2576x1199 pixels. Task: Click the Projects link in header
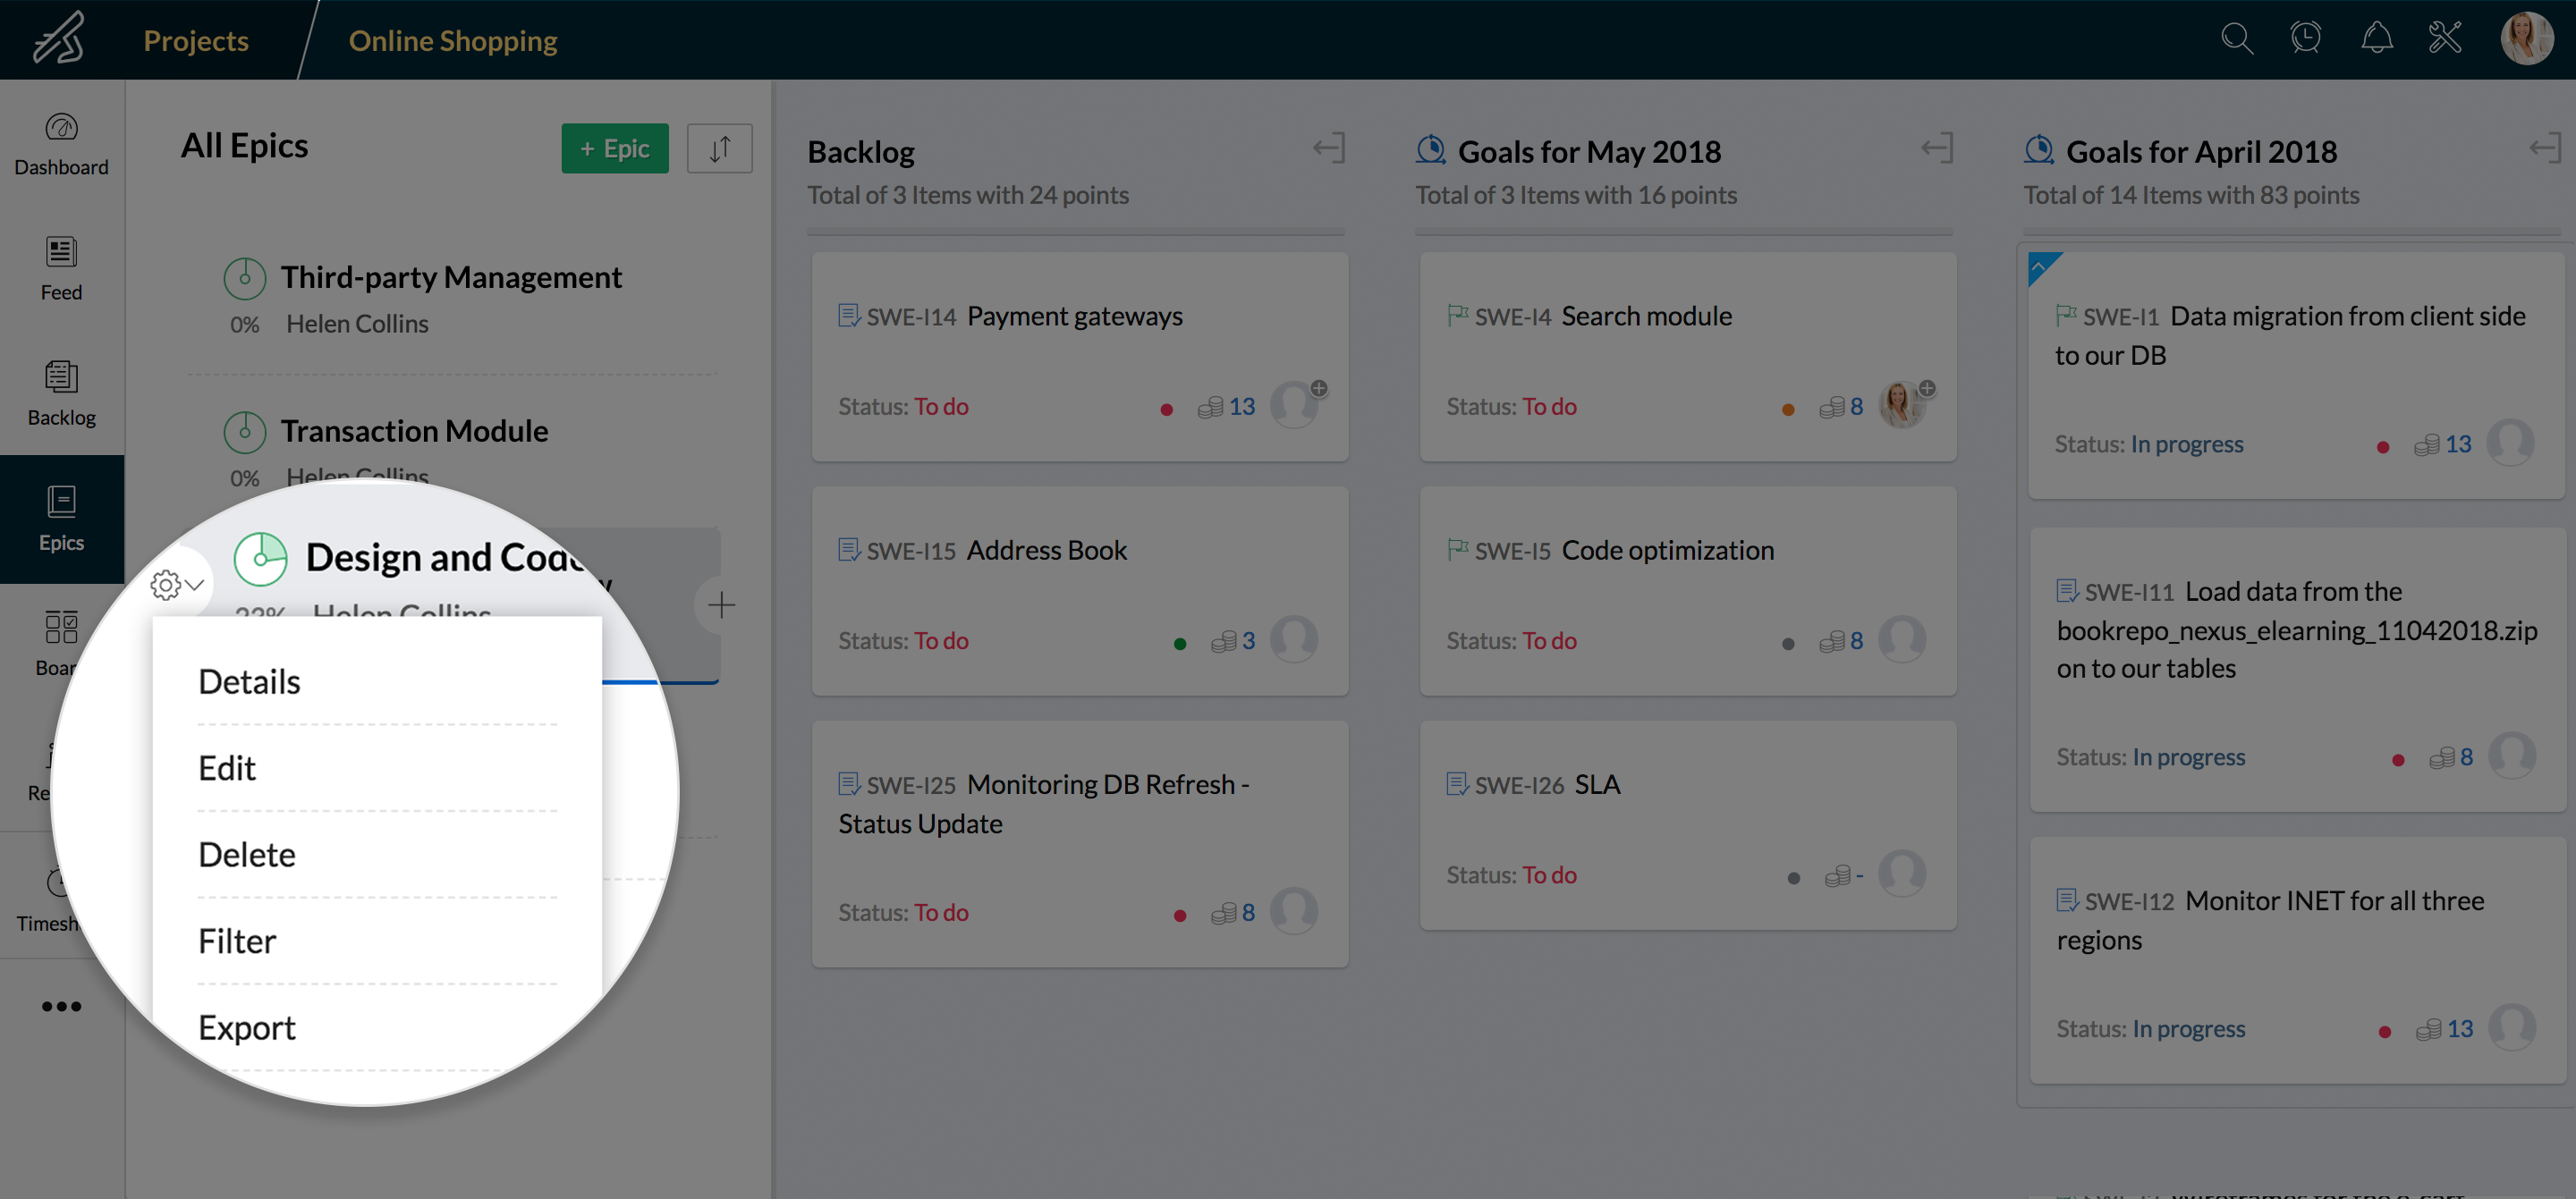(x=196, y=40)
